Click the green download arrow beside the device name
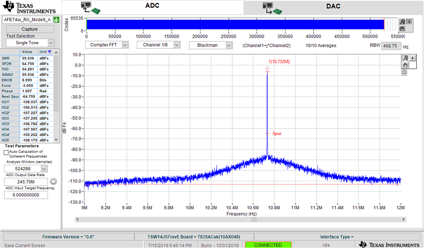Viewport: 424px width, 248px height. (x=56, y=20)
